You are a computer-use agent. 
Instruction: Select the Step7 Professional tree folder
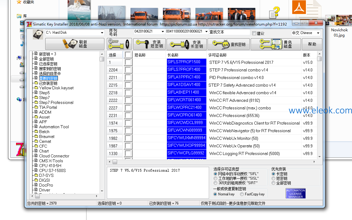[56, 102]
